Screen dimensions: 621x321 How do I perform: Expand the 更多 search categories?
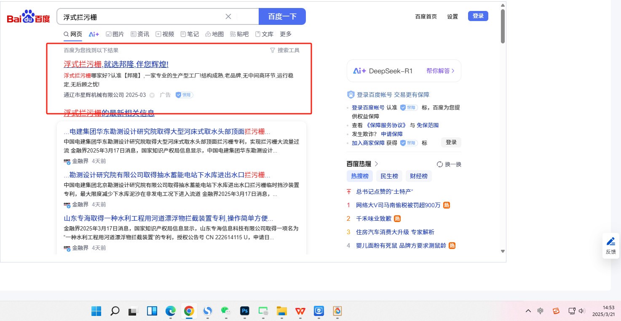click(286, 34)
